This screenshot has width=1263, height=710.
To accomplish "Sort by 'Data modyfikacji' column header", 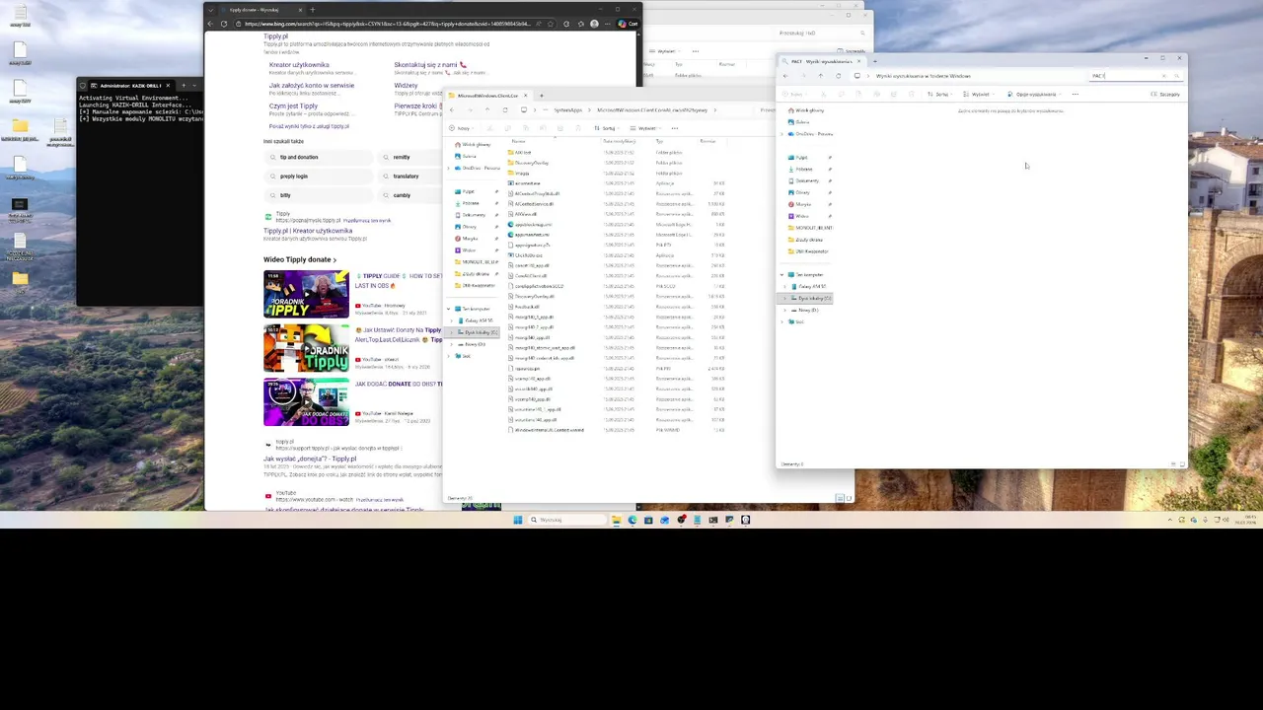I will pyautogui.click(x=620, y=141).
